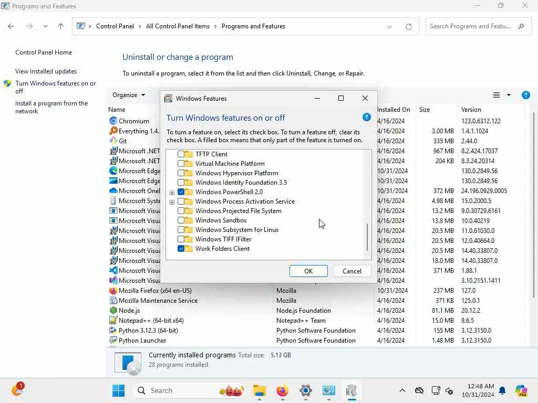This screenshot has height=403, width=538.
Task: Click the Mozilla Maintenance Service icon
Action: coord(113,300)
